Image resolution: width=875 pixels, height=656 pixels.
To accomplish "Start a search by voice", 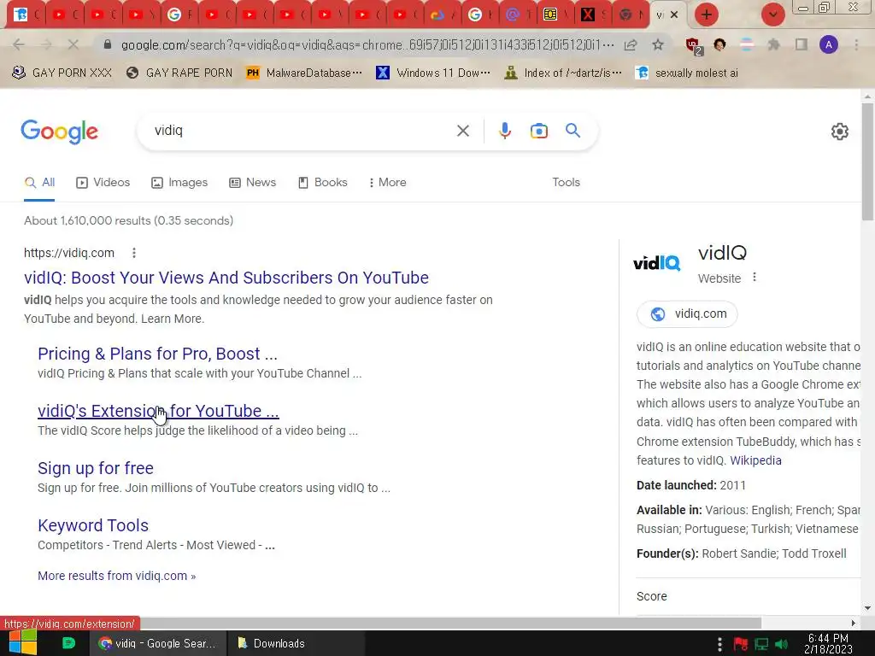I will coord(504,131).
